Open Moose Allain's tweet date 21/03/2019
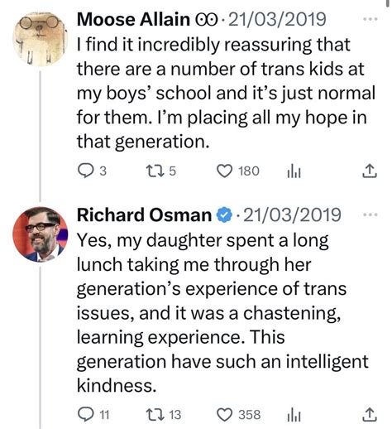The width and height of the screenshot is (392, 429). [x=277, y=19]
